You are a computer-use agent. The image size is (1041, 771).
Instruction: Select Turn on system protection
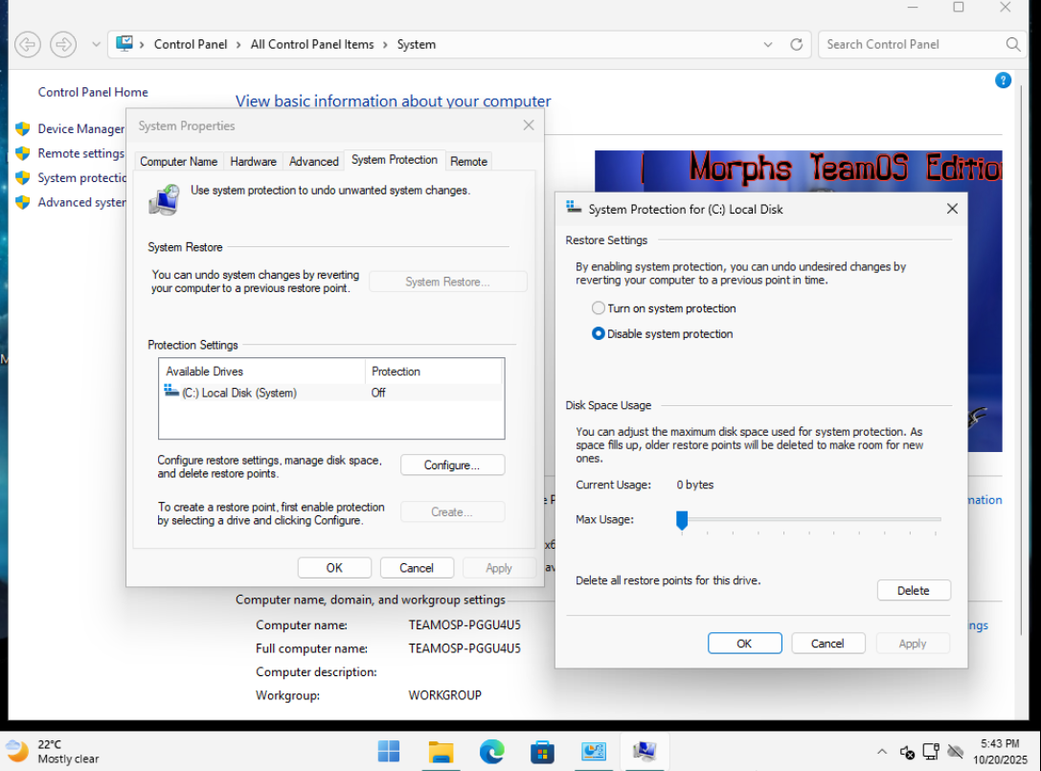tap(664, 308)
